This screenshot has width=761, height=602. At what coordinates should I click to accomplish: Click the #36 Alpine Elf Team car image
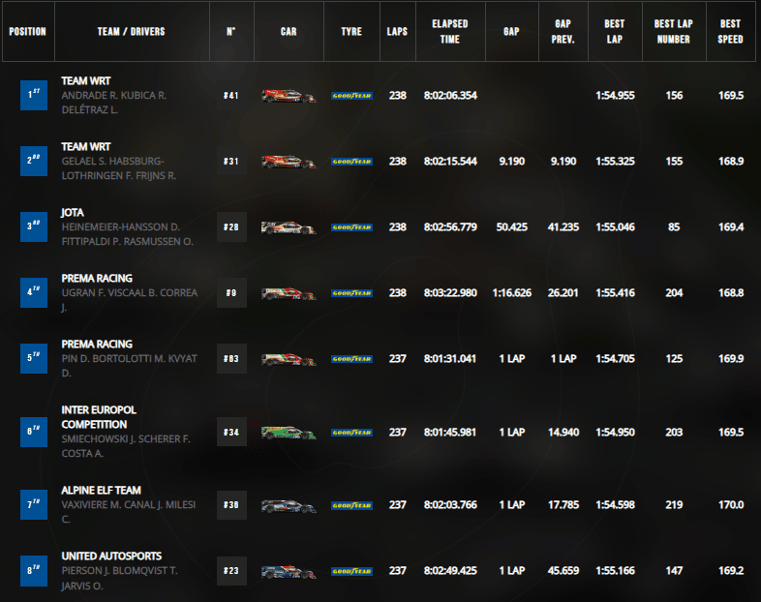pos(289,505)
